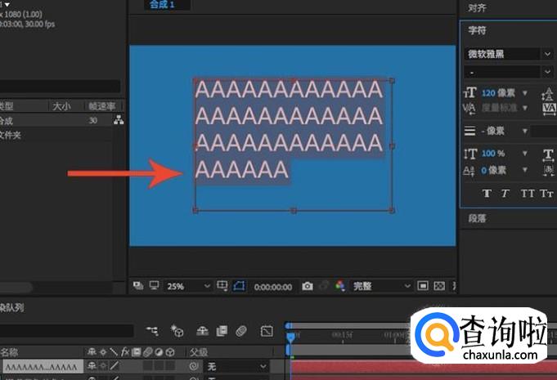The image size is (557, 380).
Task: Open the composition mini-flowchart icon
Action: pos(152,331)
